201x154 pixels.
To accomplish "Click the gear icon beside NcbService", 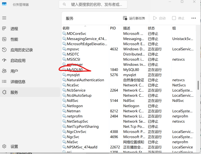I will point(64,90).
